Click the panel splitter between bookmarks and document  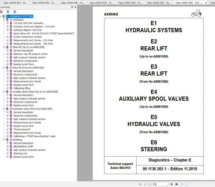tap(78, 86)
